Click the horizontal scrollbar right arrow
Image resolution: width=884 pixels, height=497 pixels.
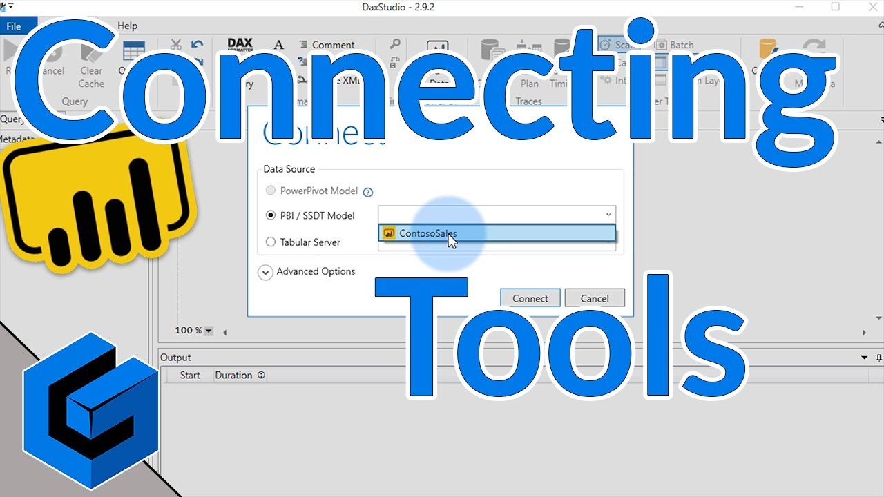click(865, 332)
